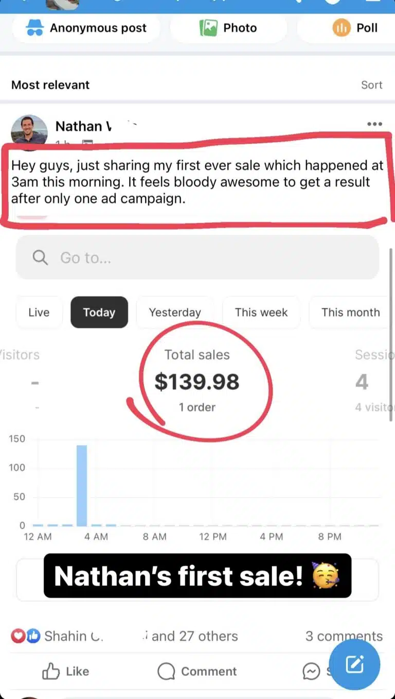Tap the thumbs-up Like icon
Screen dimensions: 395x699
tap(51, 671)
